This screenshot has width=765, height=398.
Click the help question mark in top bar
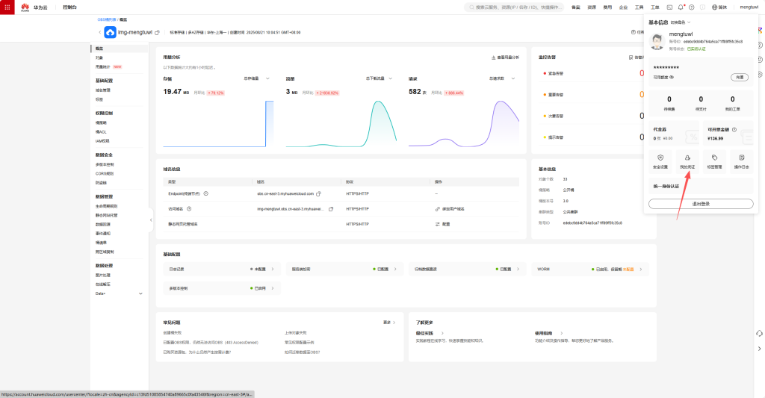tap(692, 7)
